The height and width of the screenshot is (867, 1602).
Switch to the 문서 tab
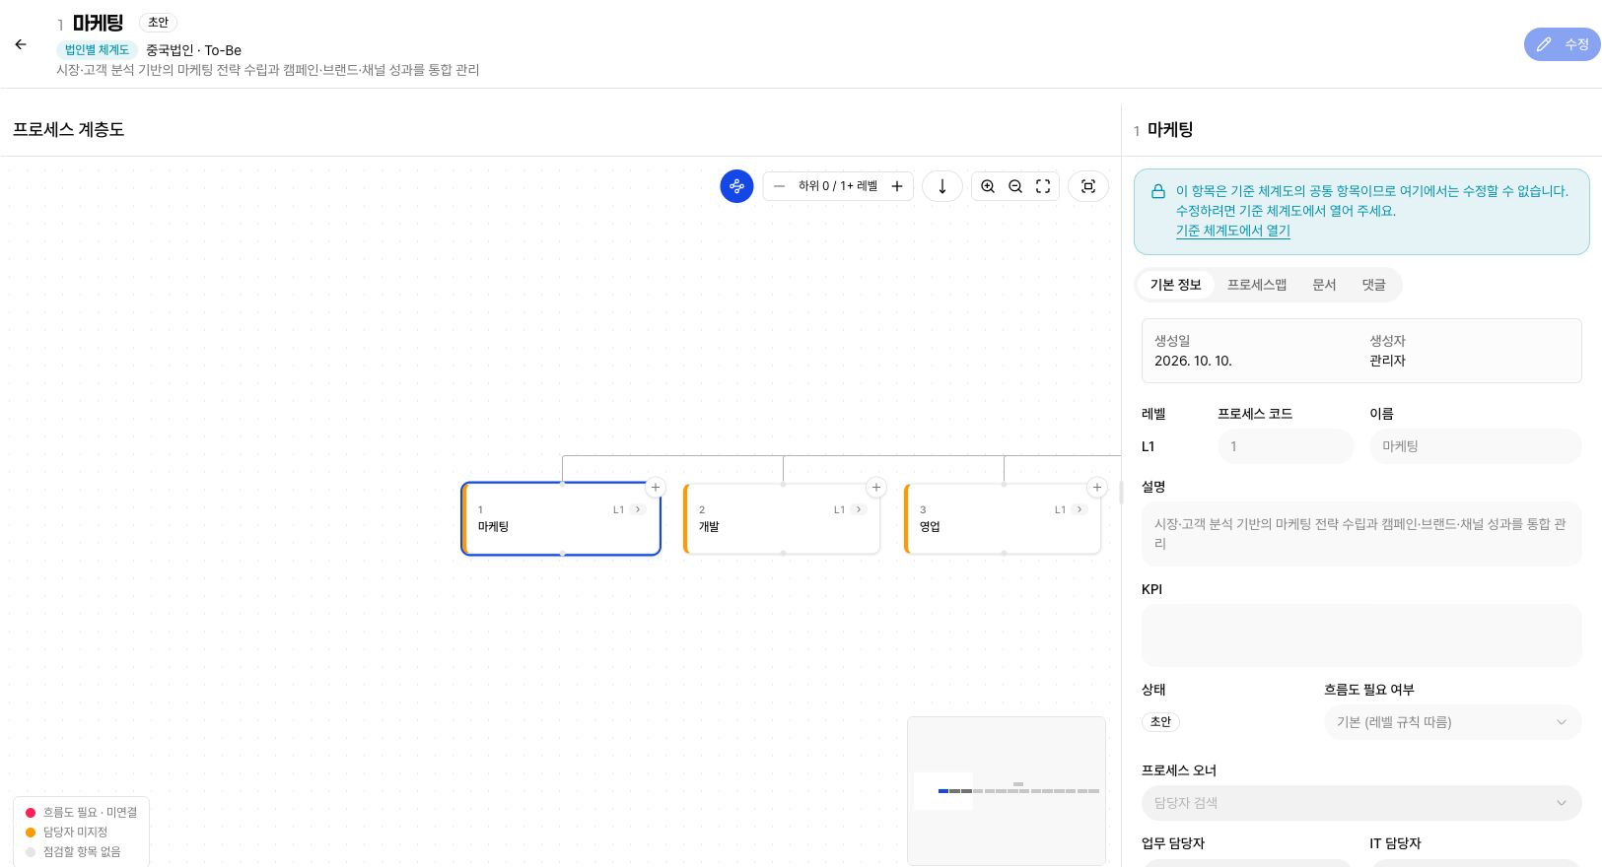1324,285
